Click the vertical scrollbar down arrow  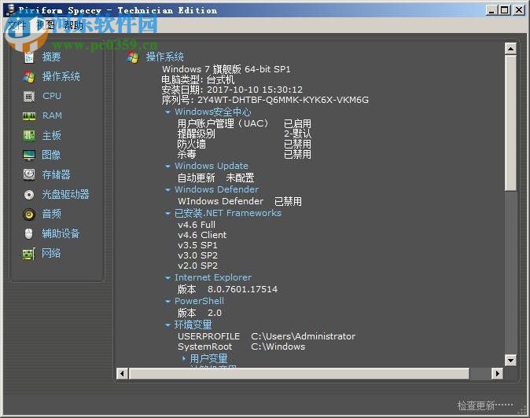pos(510,360)
